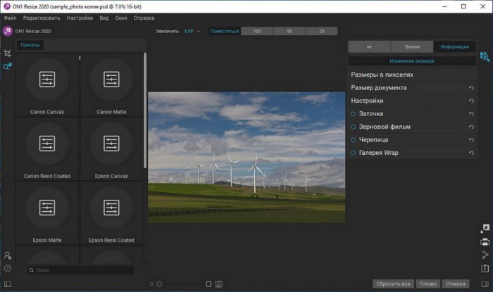
Task: Click the Готово button
Action: (x=428, y=284)
